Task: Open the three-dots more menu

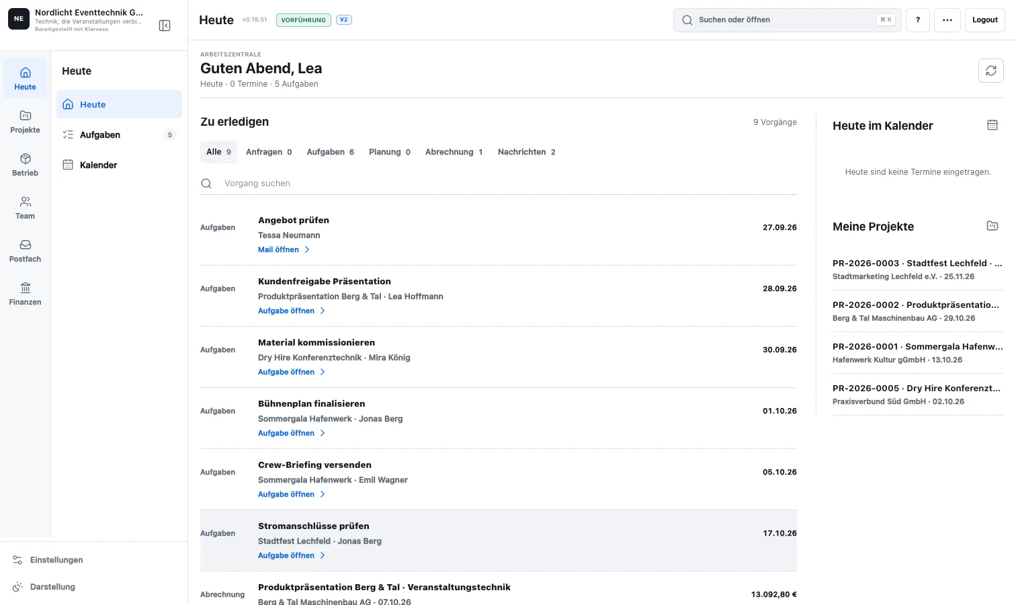Action: (x=947, y=20)
